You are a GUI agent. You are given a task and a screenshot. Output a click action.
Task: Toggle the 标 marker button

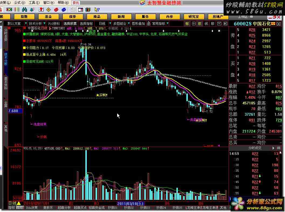(187, 24)
